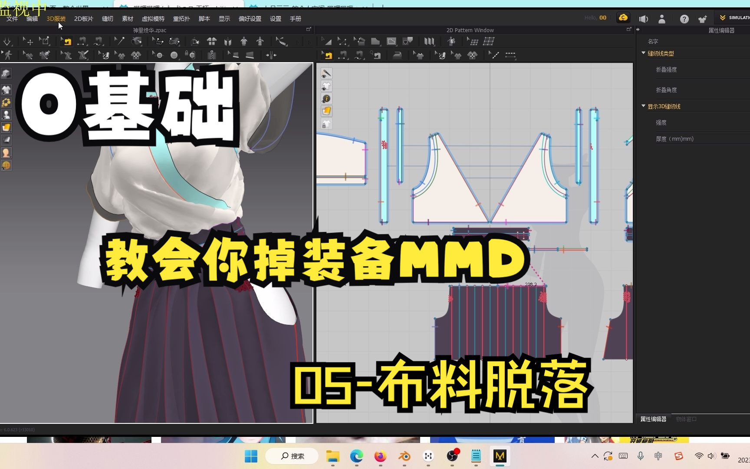Toggle the 2D info display icon
750x469 pixels.
pyautogui.click(x=326, y=99)
